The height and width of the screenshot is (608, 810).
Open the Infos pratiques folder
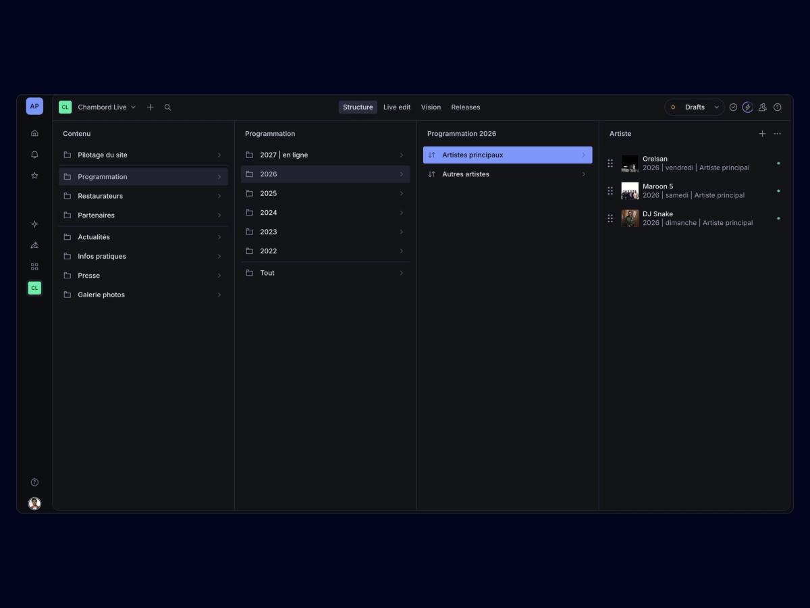point(143,257)
